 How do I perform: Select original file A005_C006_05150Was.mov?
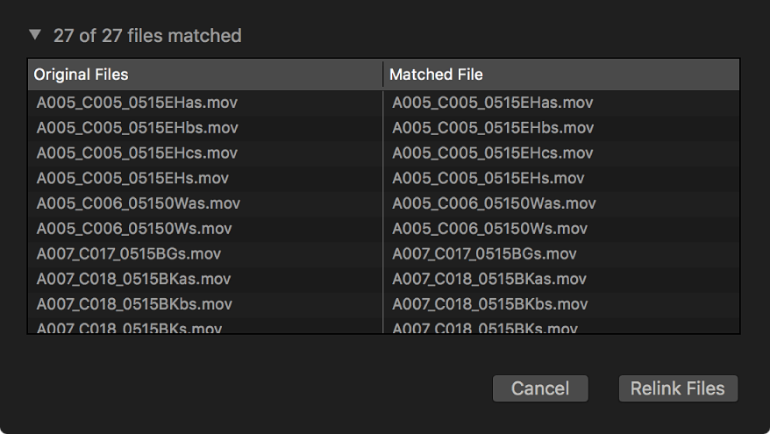point(138,203)
